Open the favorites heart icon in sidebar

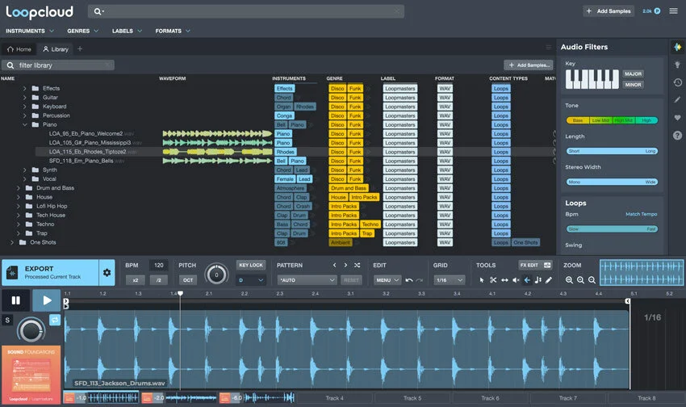[x=677, y=118]
